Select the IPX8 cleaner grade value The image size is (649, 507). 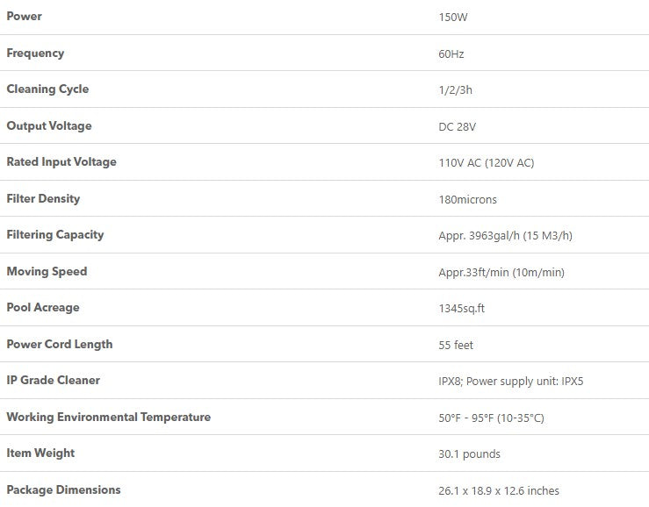click(x=451, y=382)
